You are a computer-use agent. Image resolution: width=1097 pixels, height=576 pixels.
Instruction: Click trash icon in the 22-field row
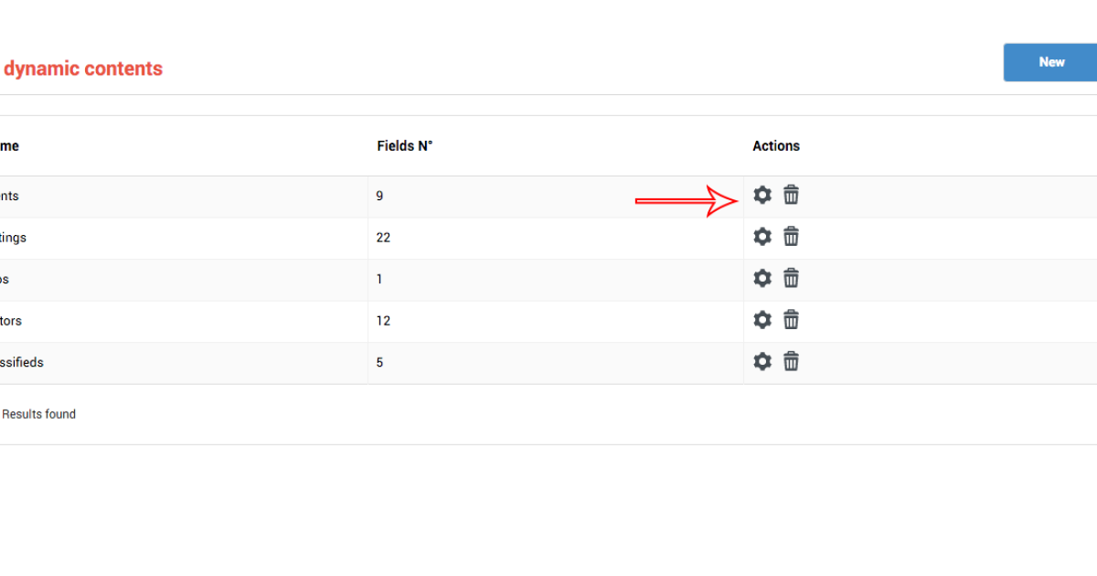(x=792, y=237)
